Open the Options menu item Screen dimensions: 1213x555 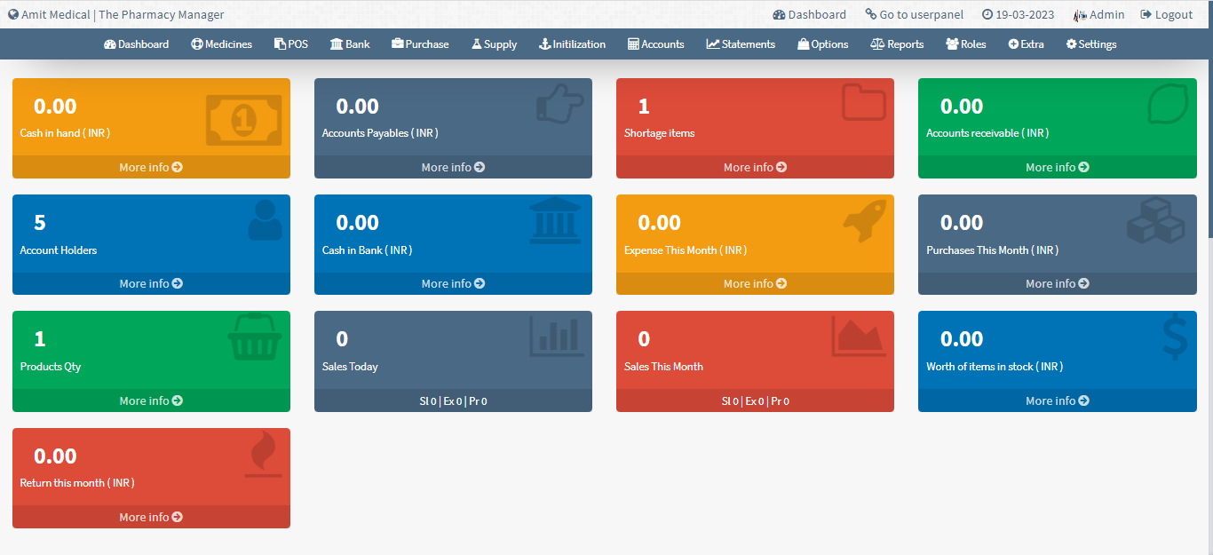tap(822, 44)
